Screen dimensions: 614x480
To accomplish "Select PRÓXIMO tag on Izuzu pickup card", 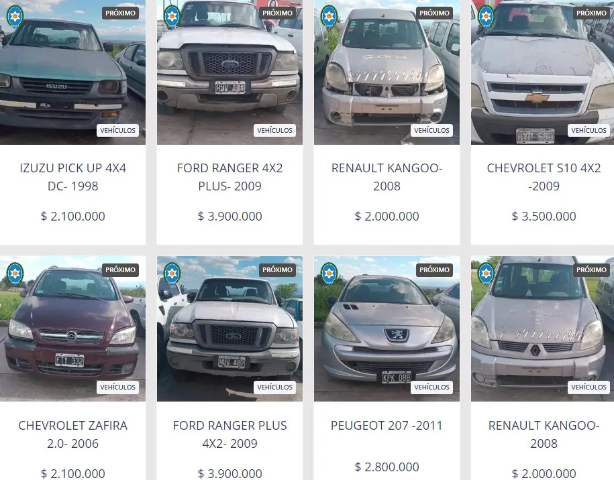I will 120,13.
